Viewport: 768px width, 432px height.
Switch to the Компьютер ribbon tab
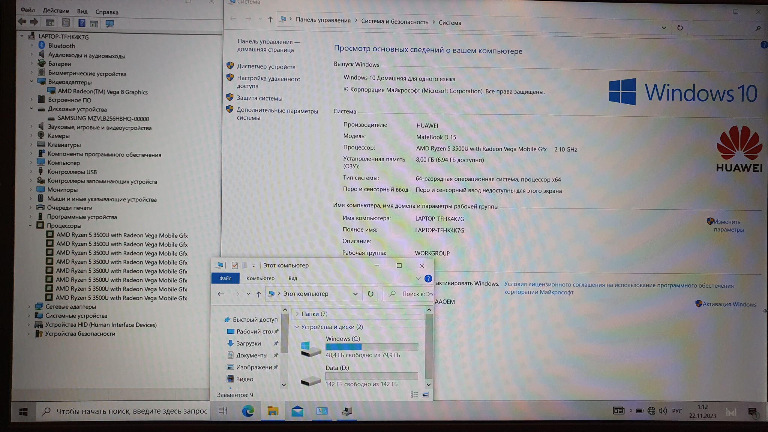(x=260, y=278)
